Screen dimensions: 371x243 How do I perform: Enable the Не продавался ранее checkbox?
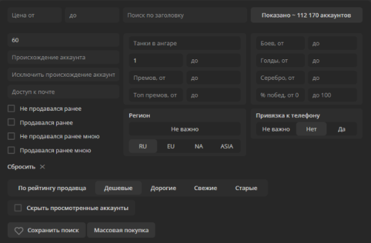click(x=11, y=109)
